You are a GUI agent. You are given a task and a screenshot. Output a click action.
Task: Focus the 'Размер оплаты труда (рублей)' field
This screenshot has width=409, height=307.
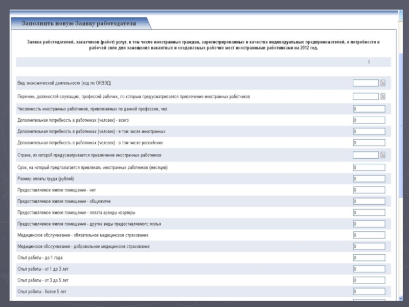tap(369, 179)
